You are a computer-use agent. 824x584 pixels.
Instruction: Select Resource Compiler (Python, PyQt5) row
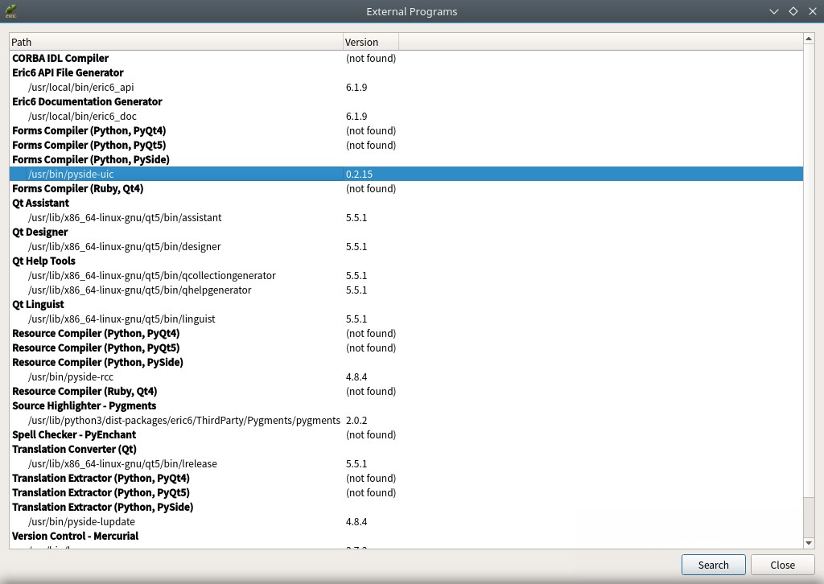point(406,348)
